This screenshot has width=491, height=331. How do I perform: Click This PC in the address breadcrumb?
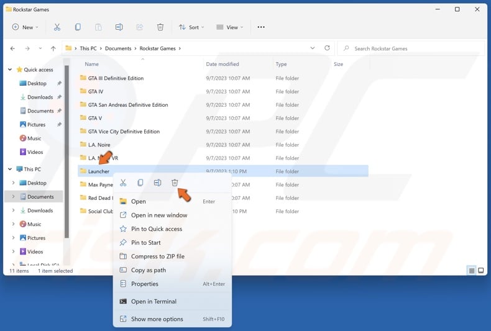coord(88,48)
